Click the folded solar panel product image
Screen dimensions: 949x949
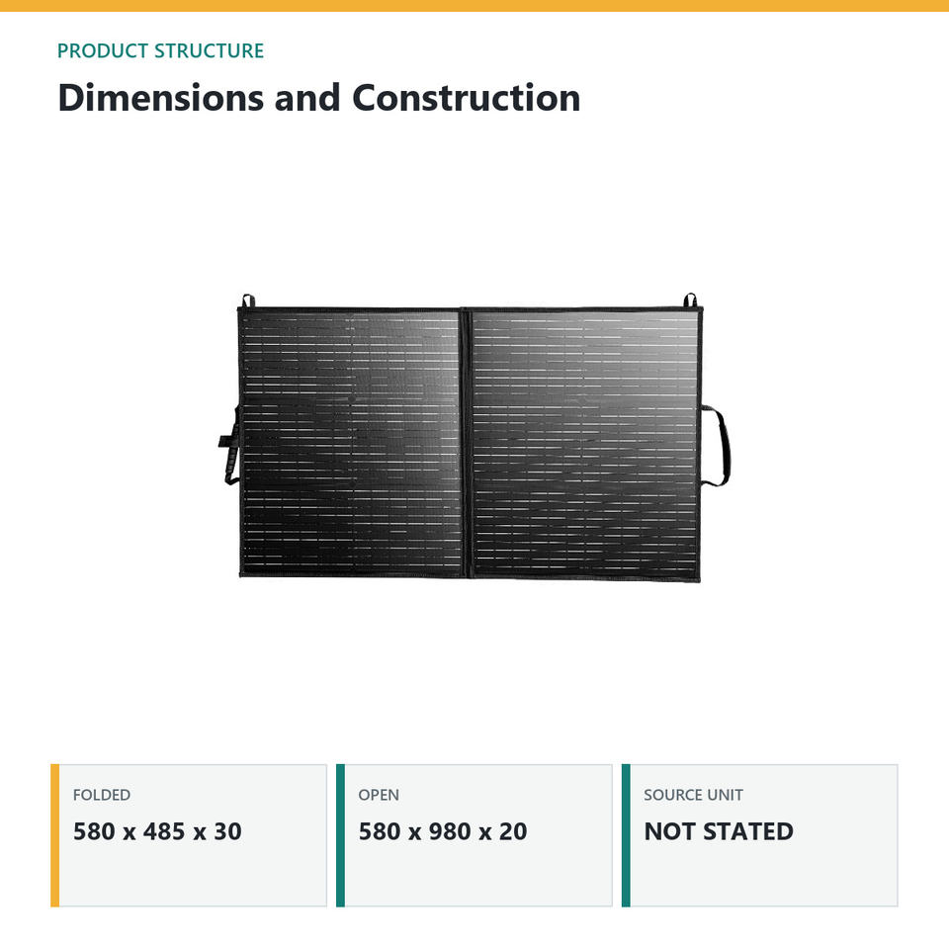474,438
